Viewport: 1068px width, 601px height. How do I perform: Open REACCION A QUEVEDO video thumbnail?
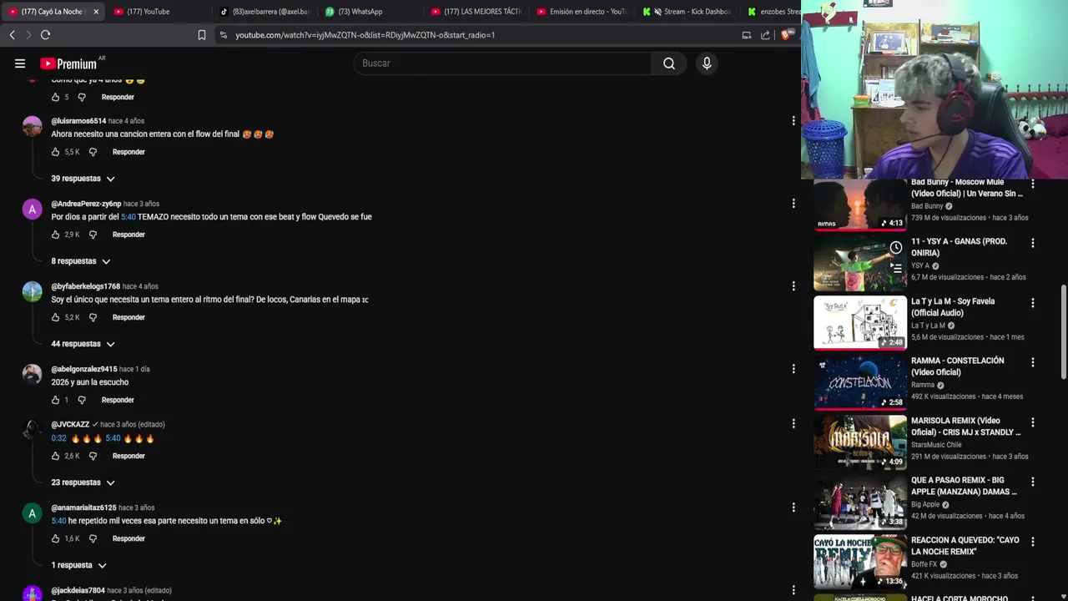pyautogui.click(x=860, y=562)
